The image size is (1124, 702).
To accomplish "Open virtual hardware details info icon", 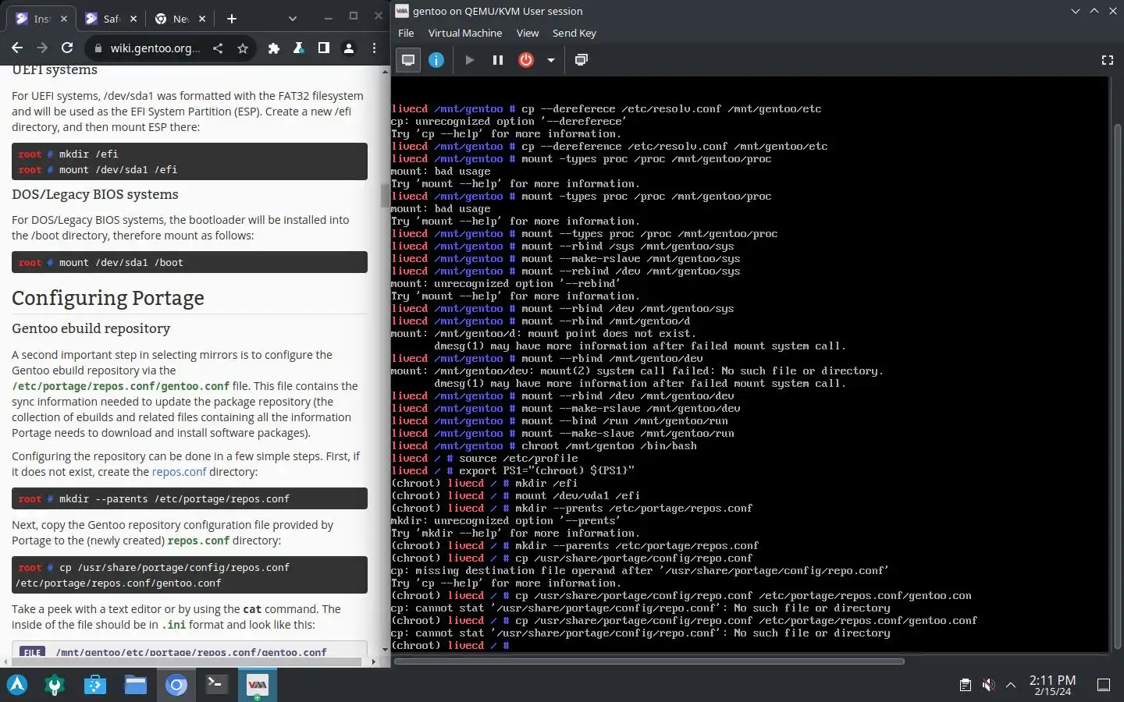I will pyautogui.click(x=436, y=60).
